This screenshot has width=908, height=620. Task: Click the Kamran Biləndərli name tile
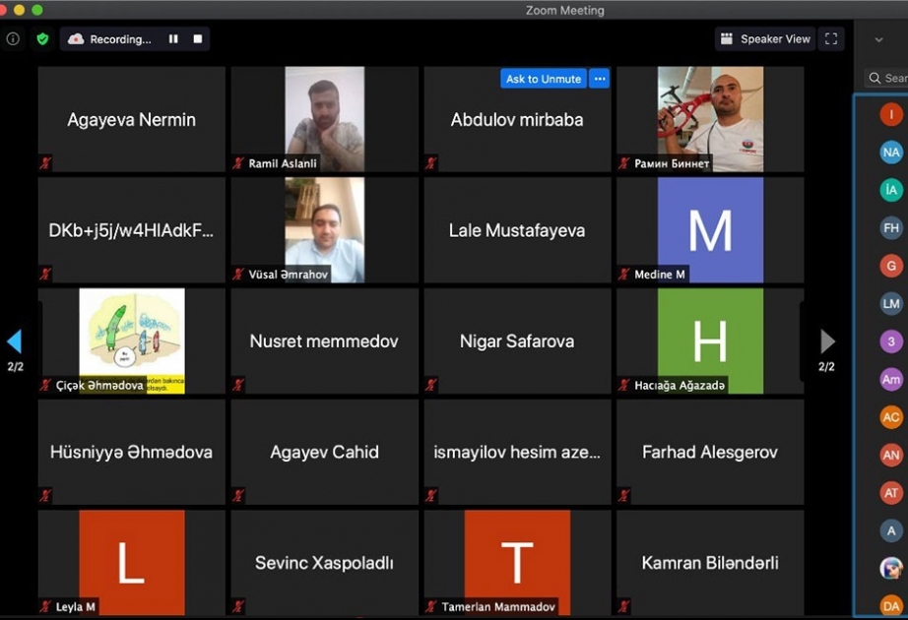710,563
